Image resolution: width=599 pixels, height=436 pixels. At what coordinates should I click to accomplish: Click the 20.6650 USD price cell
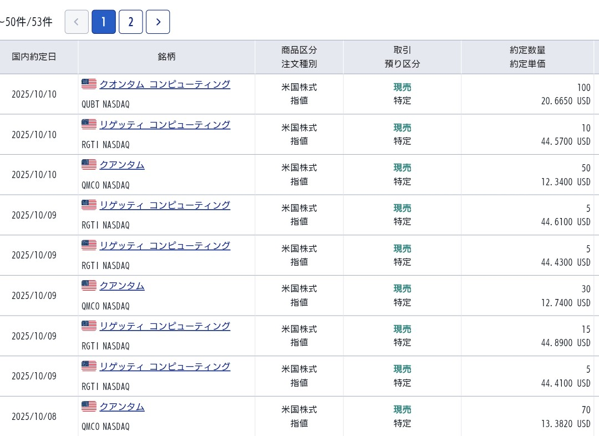[x=566, y=101]
